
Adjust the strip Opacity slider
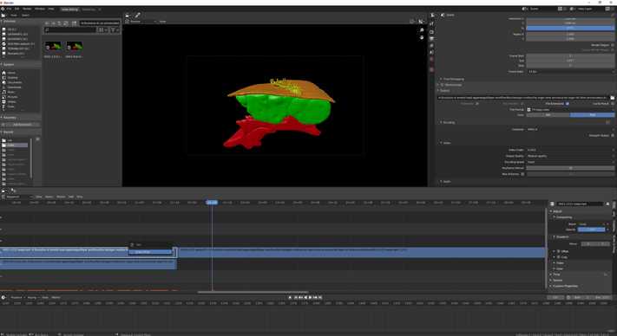click(592, 229)
